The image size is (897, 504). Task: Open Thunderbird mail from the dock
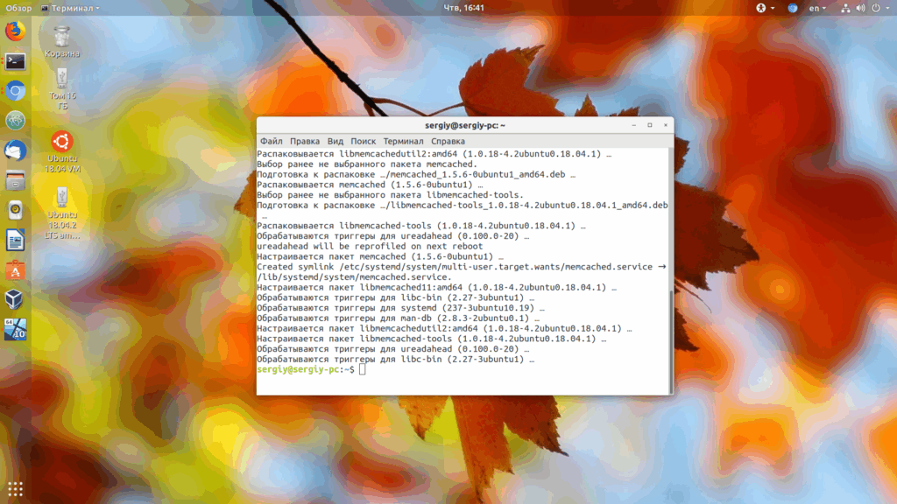tap(16, 150)
